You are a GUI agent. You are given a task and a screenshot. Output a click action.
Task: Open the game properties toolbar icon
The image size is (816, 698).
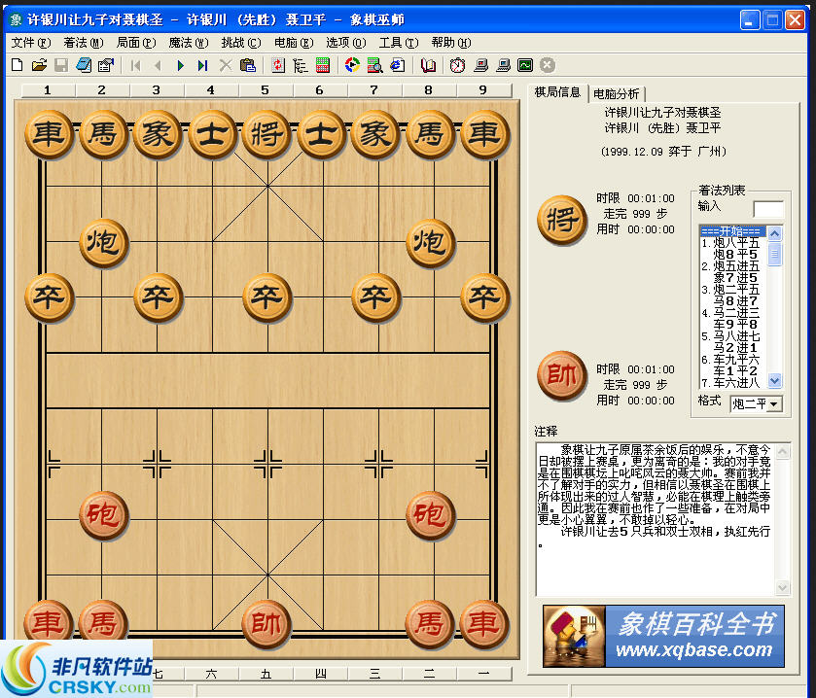tap(106, 65)
